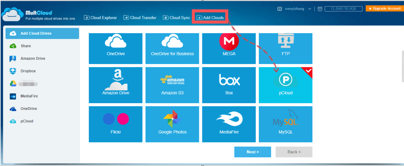
Task: Select the MySQL tile
Action: [x=285, y=124]
